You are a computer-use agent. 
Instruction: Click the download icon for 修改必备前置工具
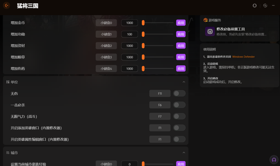click(x=210, y=32)
